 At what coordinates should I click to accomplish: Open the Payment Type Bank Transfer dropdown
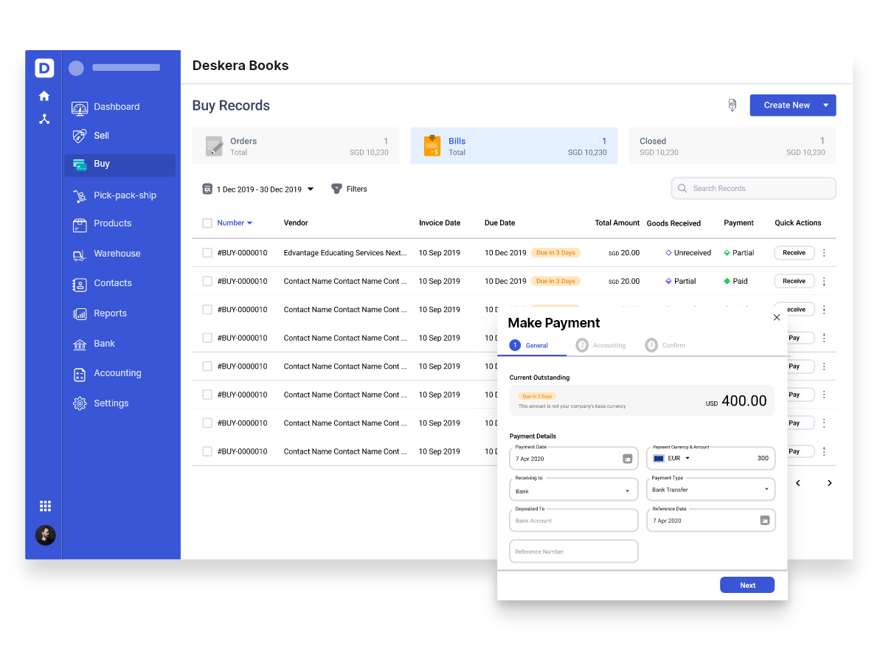710,489
